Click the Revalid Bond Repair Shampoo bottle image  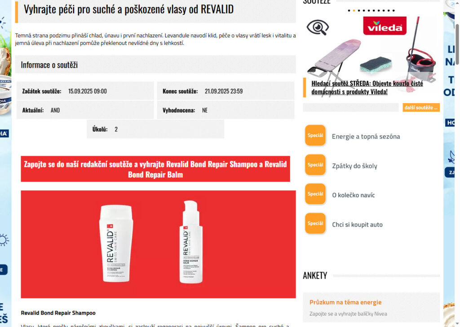tap(116, 244)
